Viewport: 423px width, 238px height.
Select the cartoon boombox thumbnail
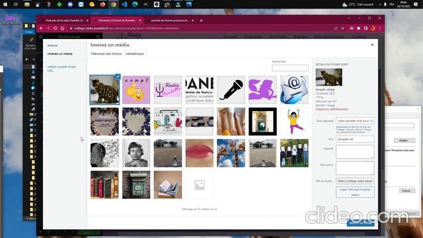point(168,122)
